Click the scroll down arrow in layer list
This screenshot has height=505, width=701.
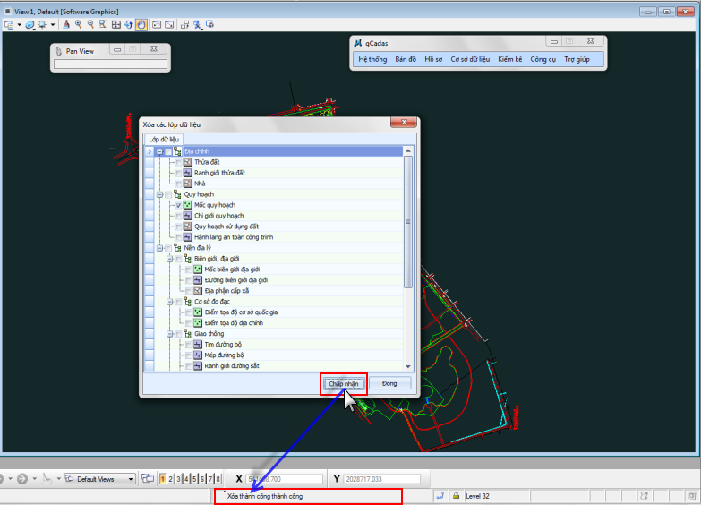pos(408,366)
